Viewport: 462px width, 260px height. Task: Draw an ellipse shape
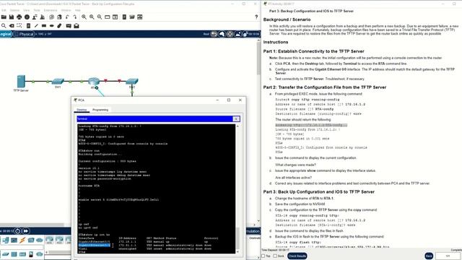[51, 26]
